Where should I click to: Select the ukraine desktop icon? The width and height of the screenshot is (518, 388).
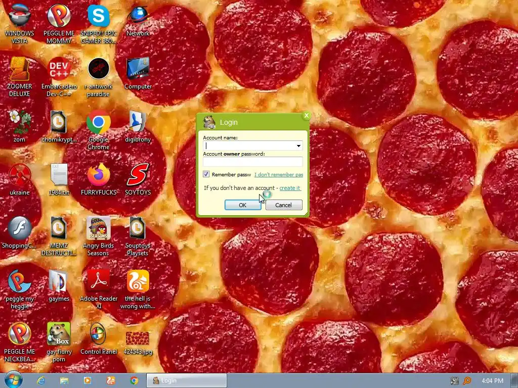pyautogui.click(x=19, y=179)
